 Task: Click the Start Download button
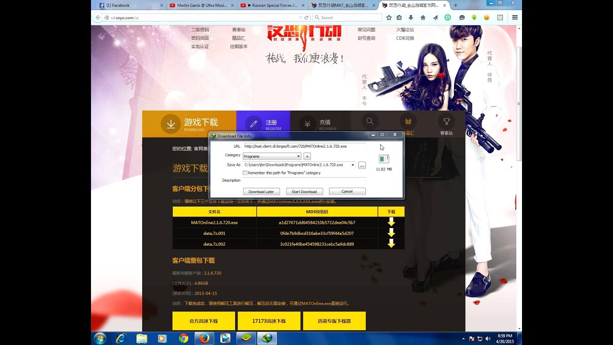304,191
